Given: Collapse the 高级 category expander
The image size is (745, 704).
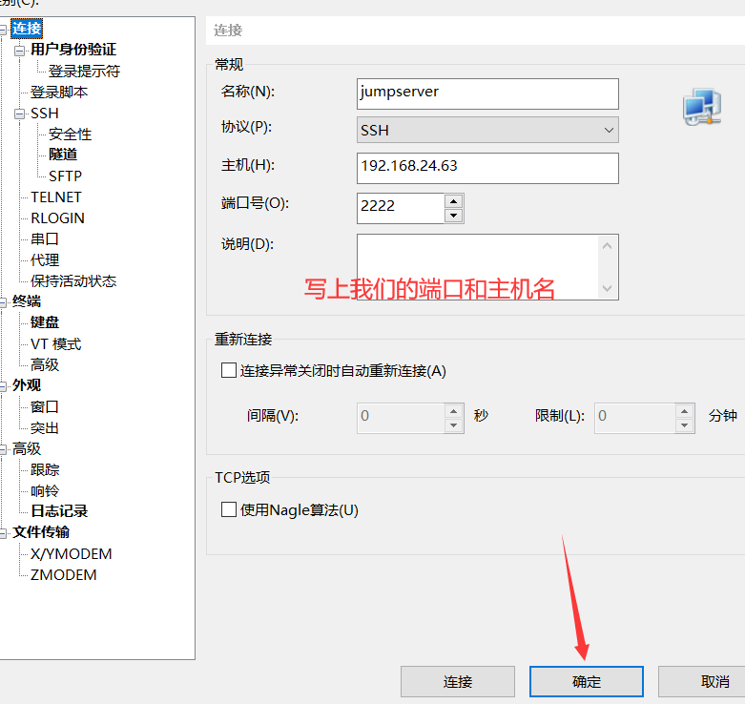Looking at the screenshot, I should [2, 449].
